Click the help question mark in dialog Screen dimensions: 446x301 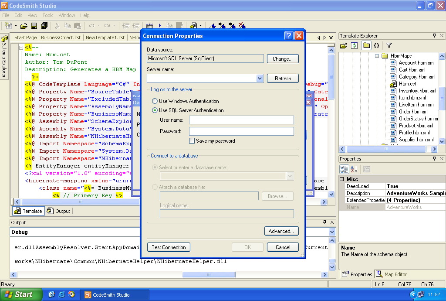(x=289, y=36)
